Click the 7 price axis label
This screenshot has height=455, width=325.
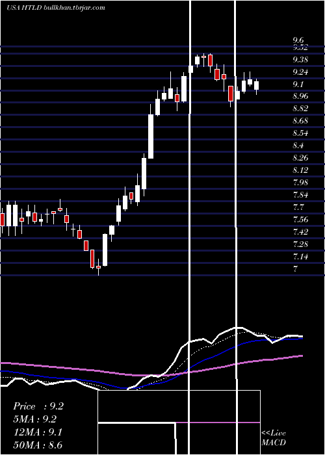coord(295,268)
